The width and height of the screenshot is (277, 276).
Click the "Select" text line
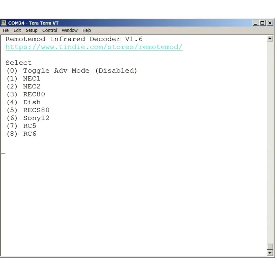19,63
